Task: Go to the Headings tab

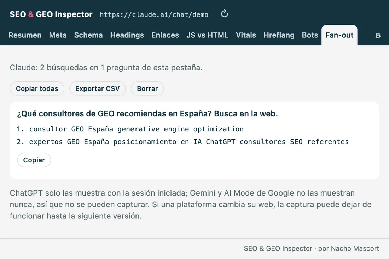Action: [x=127, y=35]
